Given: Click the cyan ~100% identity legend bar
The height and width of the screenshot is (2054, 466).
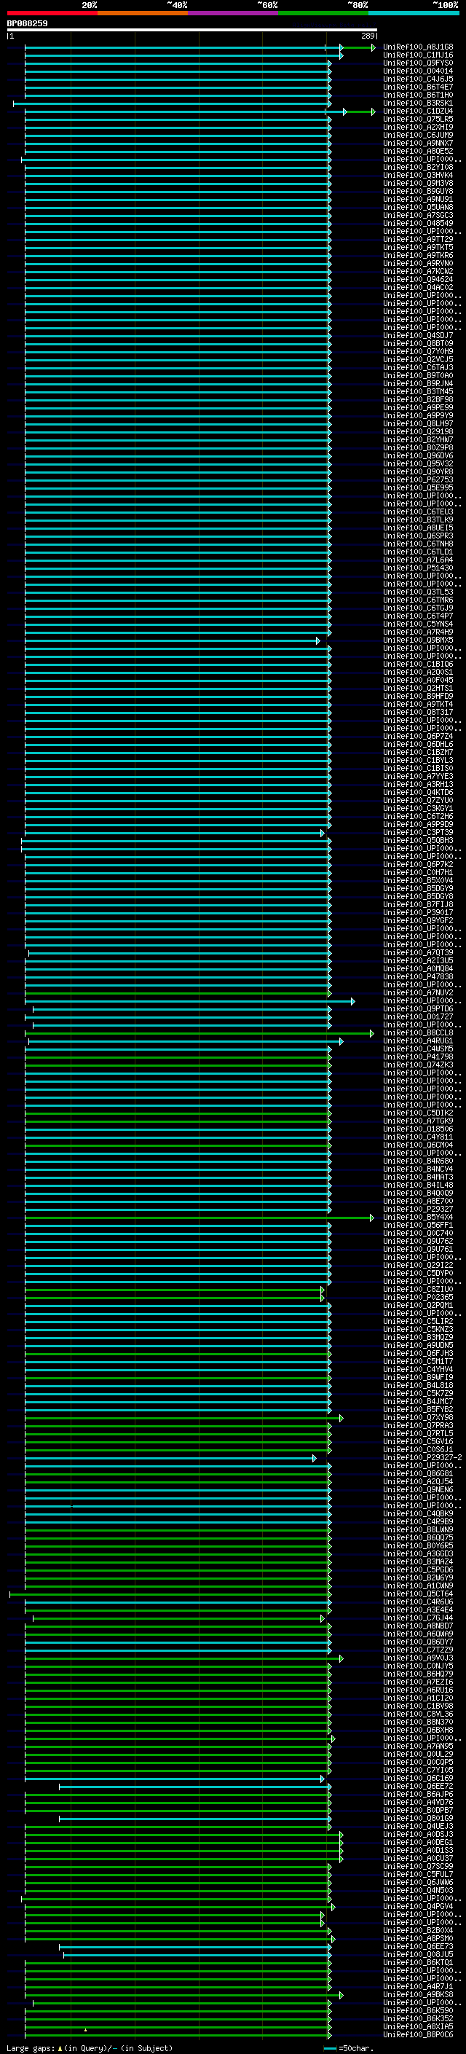Looking at the screenshot, I should pos(414,14).
